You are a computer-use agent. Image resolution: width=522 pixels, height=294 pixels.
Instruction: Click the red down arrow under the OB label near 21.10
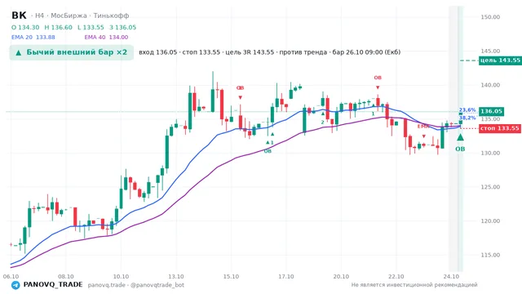[x=378, y=87]
